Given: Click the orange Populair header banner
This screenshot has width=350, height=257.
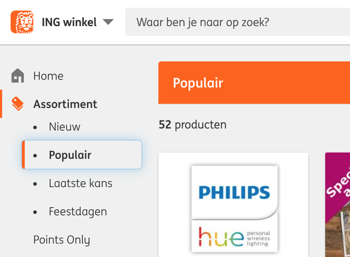Looking at the screenshot, I should (254, 83).
